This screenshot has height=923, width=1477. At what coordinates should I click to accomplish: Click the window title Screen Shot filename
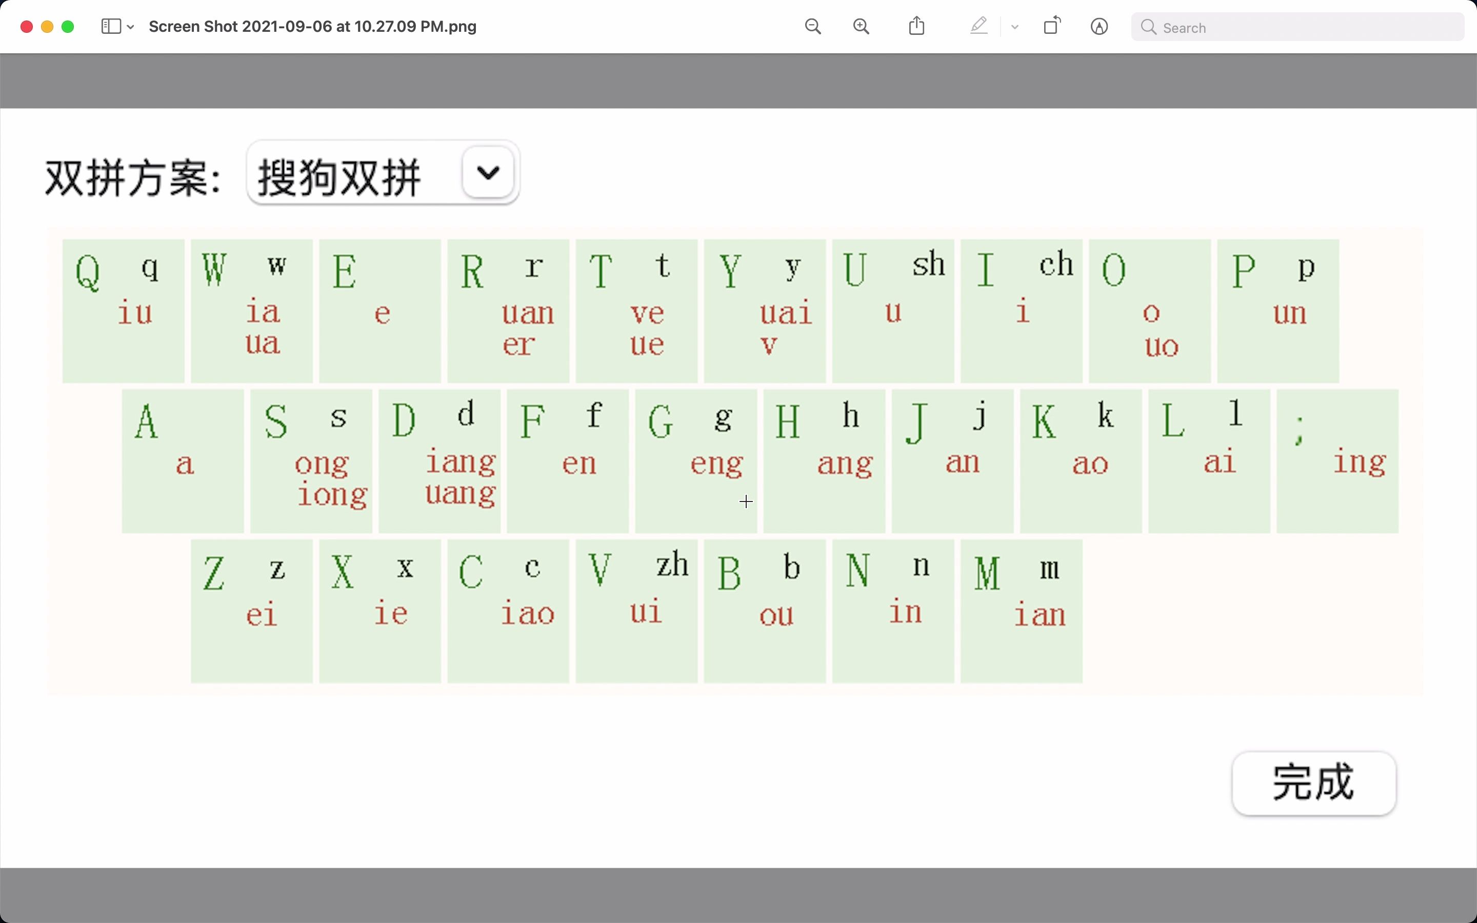[x=312, y=26]
